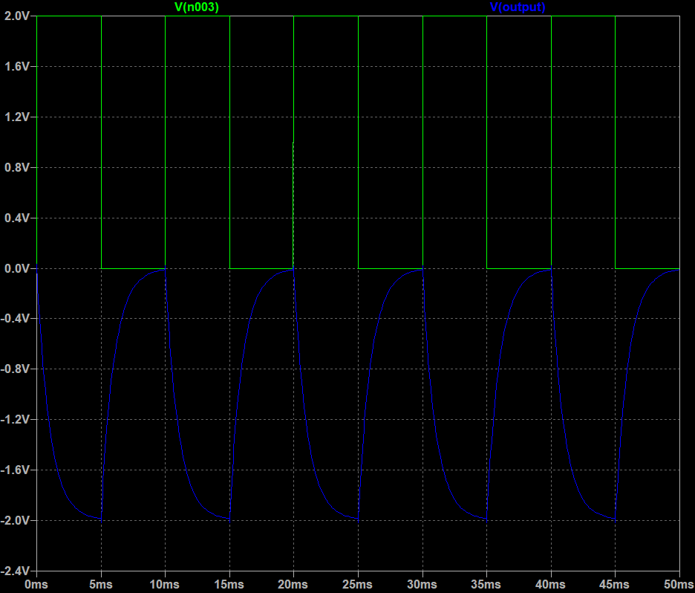Screen dimensions: 695x593
Task: Click the 1.2V vertical axis label
Action: (x=16, y=117)
